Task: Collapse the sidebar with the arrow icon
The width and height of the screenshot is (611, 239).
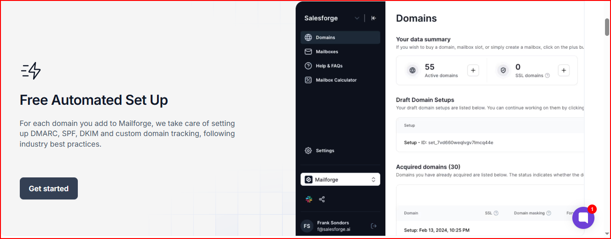Action: click(374, 18)
